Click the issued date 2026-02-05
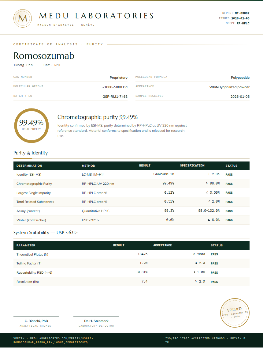 pyautogui.click(x=240, y=18)
